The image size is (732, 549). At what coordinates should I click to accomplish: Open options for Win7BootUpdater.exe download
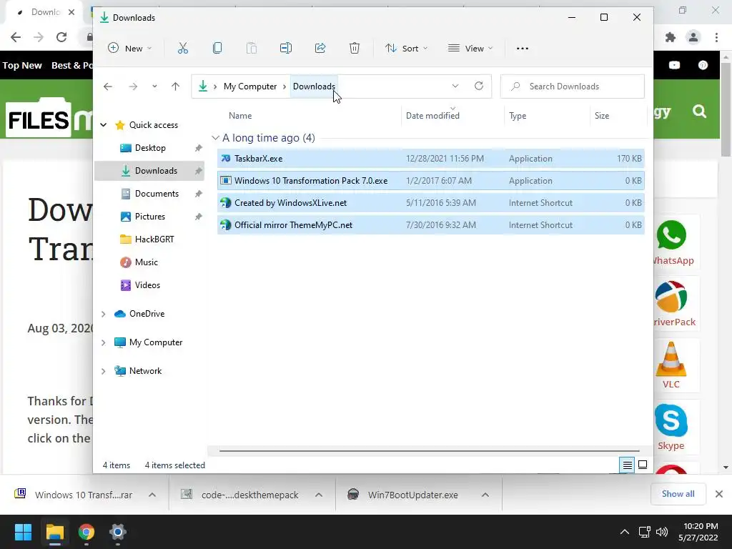point(485,495)
